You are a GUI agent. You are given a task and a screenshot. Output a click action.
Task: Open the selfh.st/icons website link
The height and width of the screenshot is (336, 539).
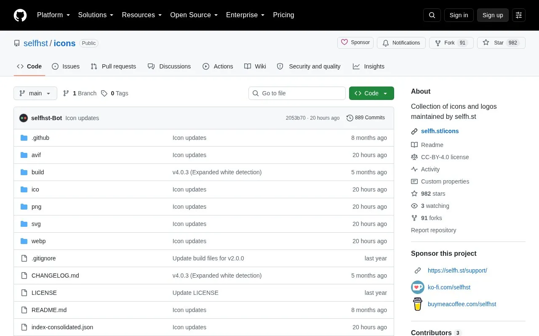(x=440, y=131)
